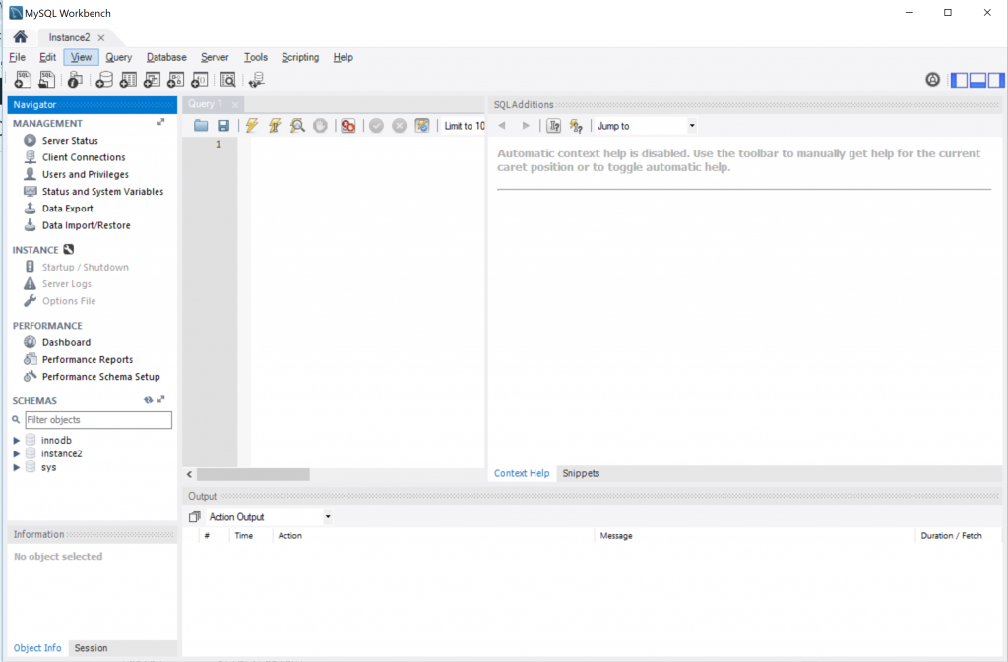Execute statement under cursor icon
The image size is (1008, 662).
coord(275,126)
